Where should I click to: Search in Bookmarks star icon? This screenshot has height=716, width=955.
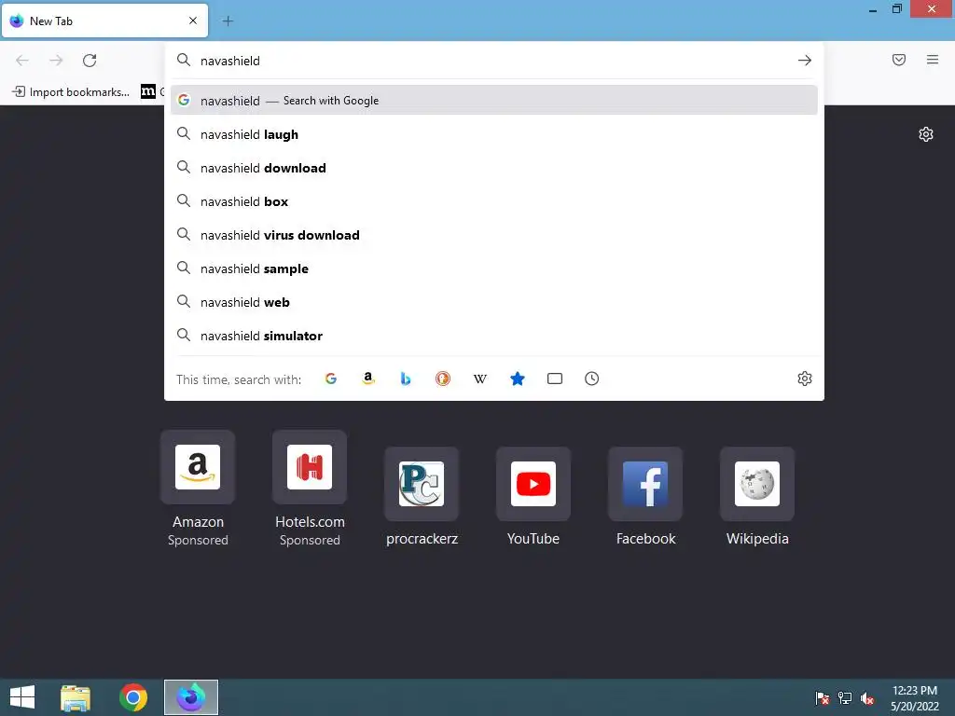point(517,379)
